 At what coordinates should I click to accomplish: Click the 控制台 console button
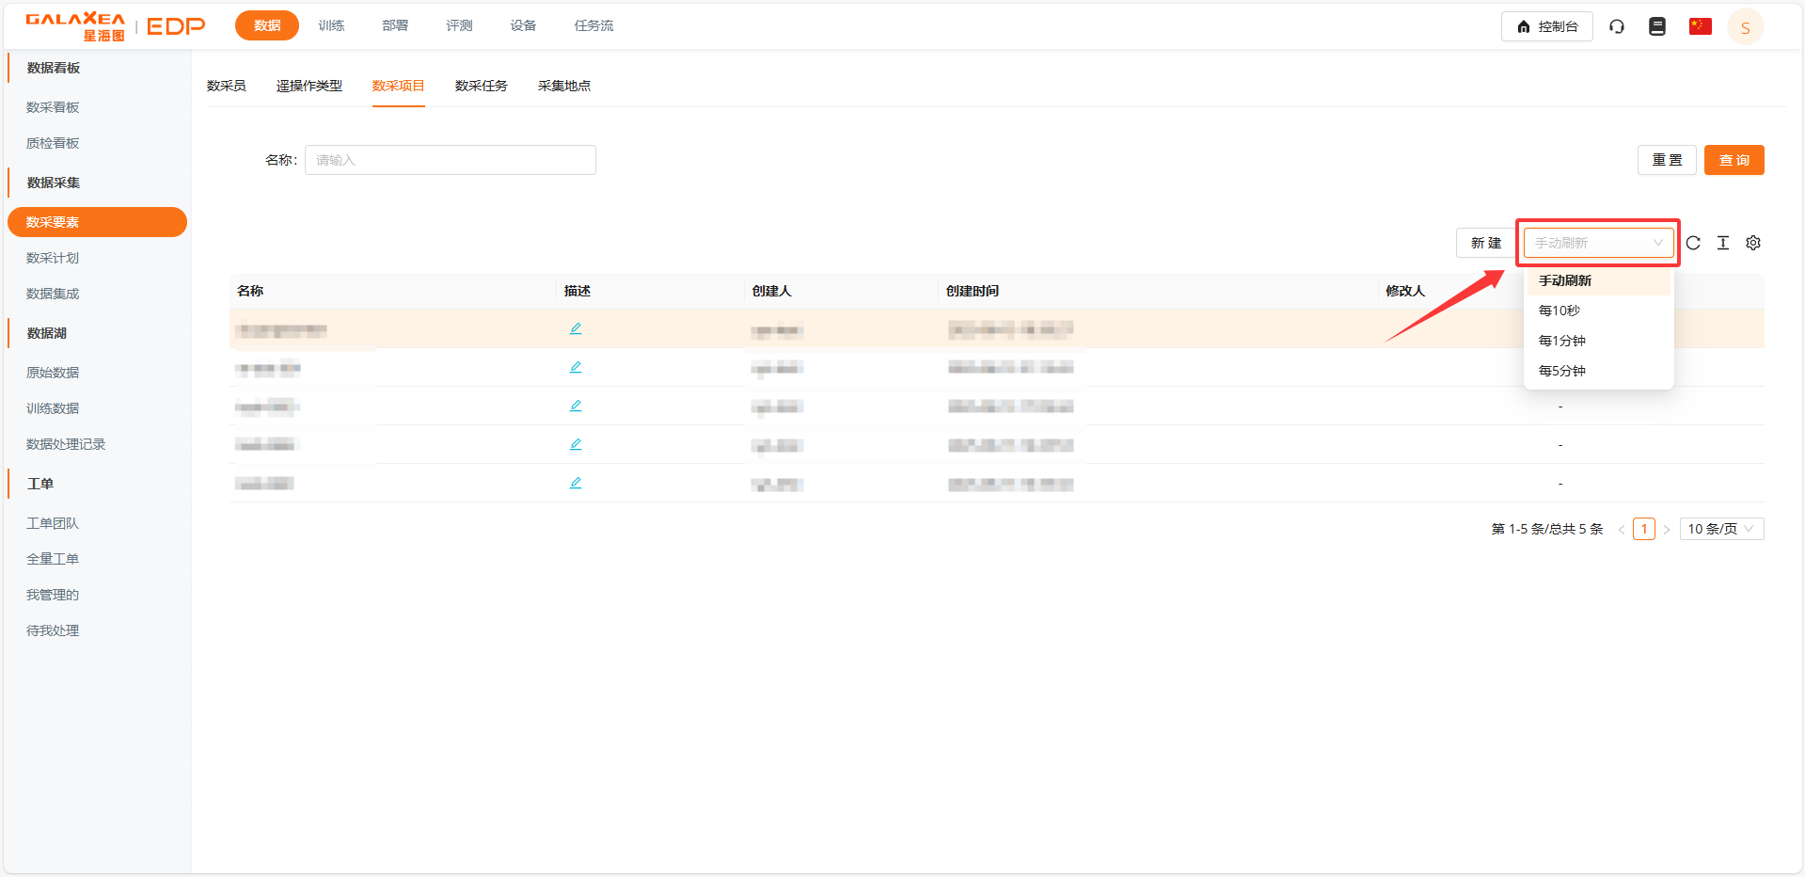point(1546,26)
